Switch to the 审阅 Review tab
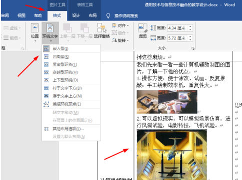This screenshot has width=242, height=180. coord(5,15)
